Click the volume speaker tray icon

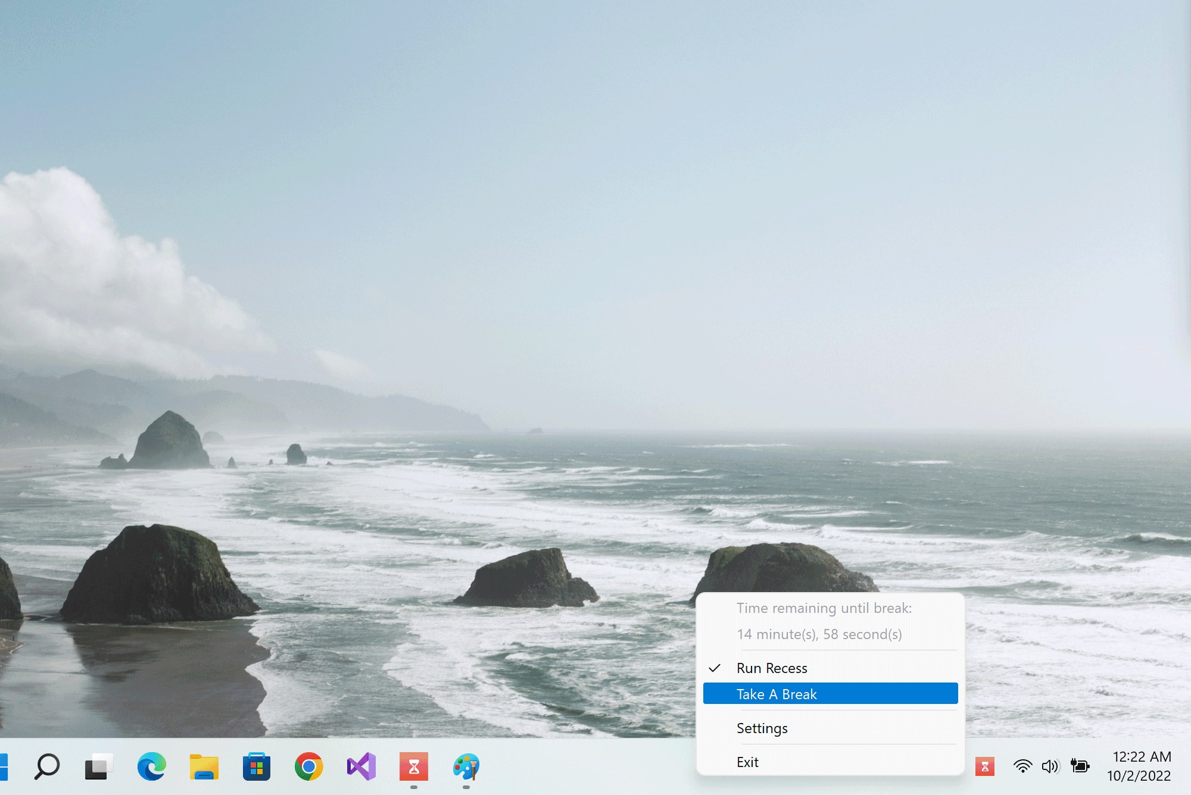pos(1050,766)
